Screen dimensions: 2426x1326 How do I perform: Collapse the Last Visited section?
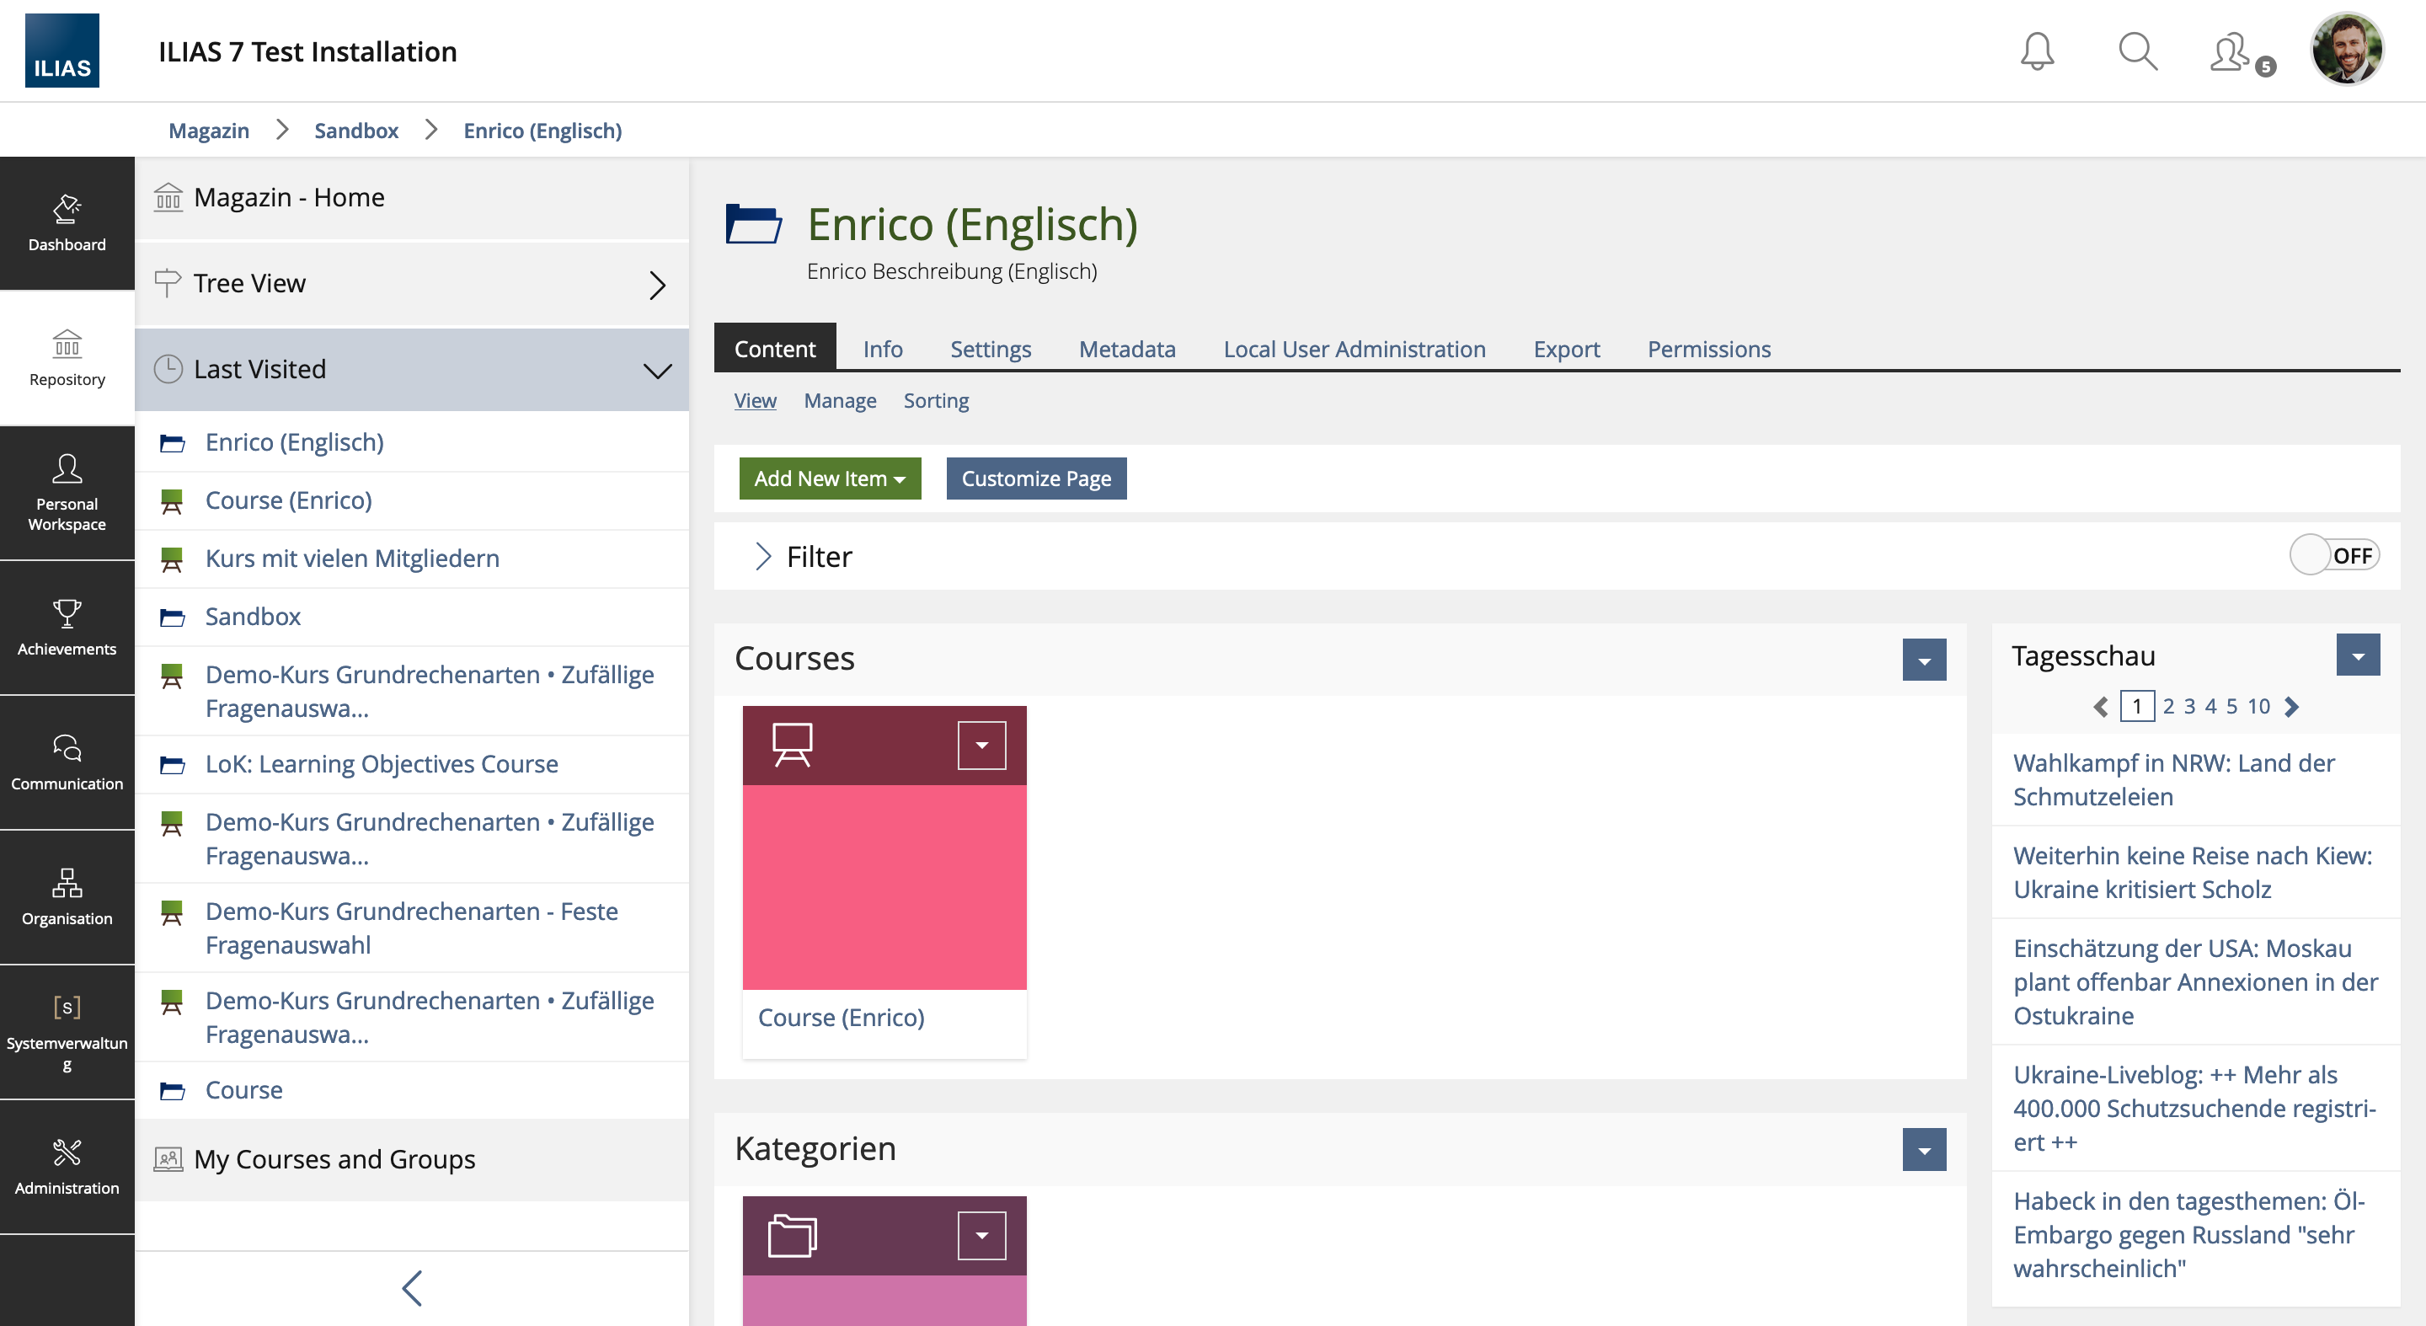point(656,370)
